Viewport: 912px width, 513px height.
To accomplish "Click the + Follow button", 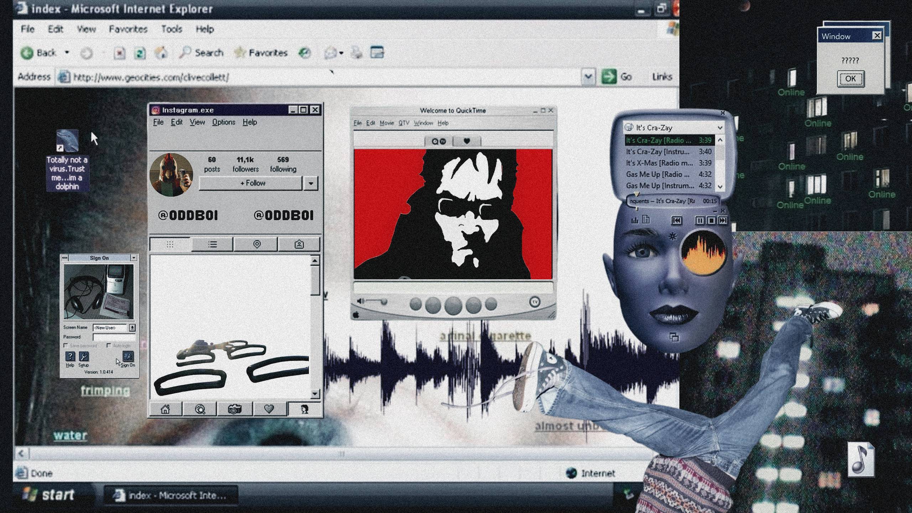I will pyautogui.click(x=251, y=183).
